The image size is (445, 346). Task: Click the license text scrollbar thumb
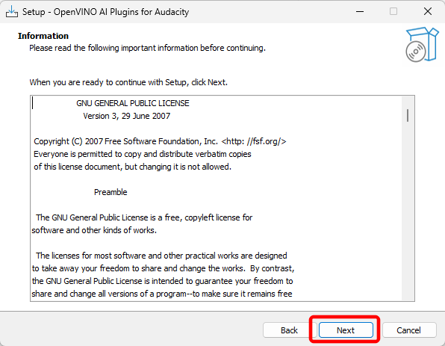coord(408,116)
